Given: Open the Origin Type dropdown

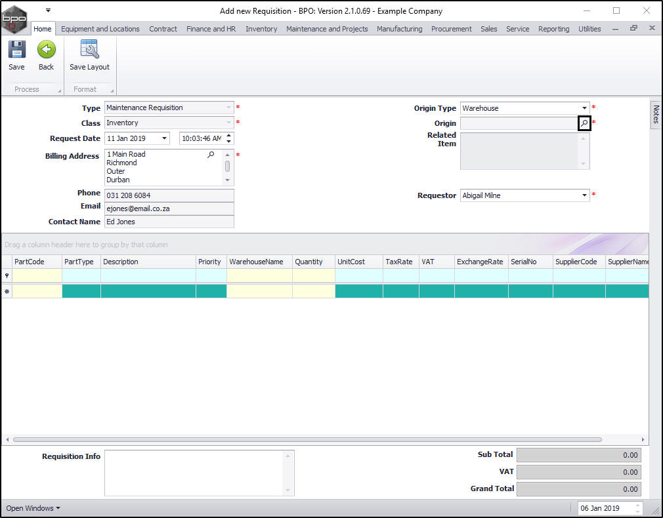Looking at the screenshot, I should click(584, 108).
